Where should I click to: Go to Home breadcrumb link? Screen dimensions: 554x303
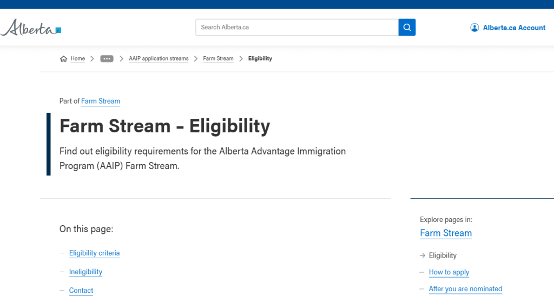click(78, 59)
